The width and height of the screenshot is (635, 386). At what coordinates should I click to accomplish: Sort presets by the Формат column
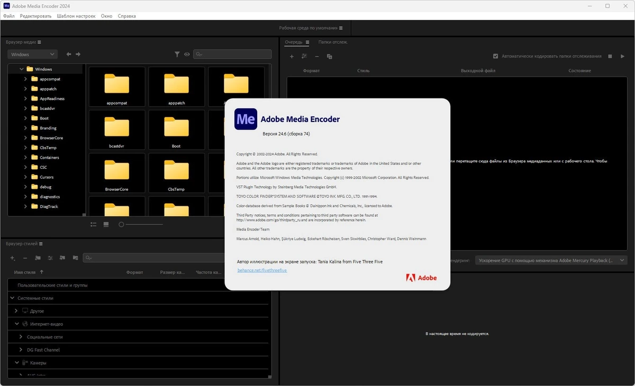coord(134,272)
